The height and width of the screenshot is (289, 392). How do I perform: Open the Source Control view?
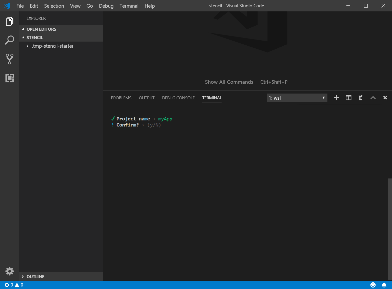[9, 59]
